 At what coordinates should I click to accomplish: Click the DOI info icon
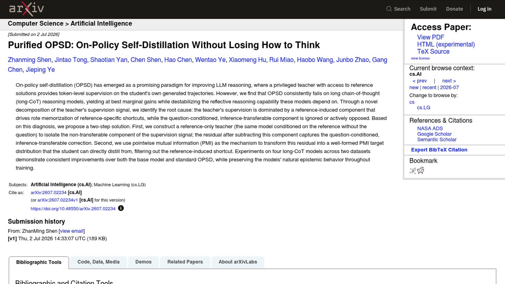pyautogui.click(x=121, y=208)
